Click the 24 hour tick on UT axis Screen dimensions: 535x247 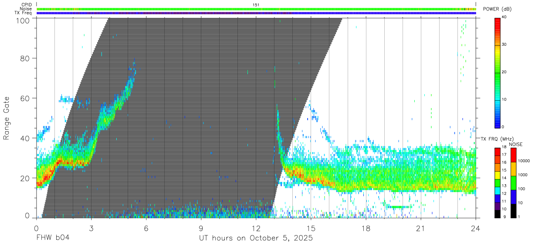[x=476, y=228]
